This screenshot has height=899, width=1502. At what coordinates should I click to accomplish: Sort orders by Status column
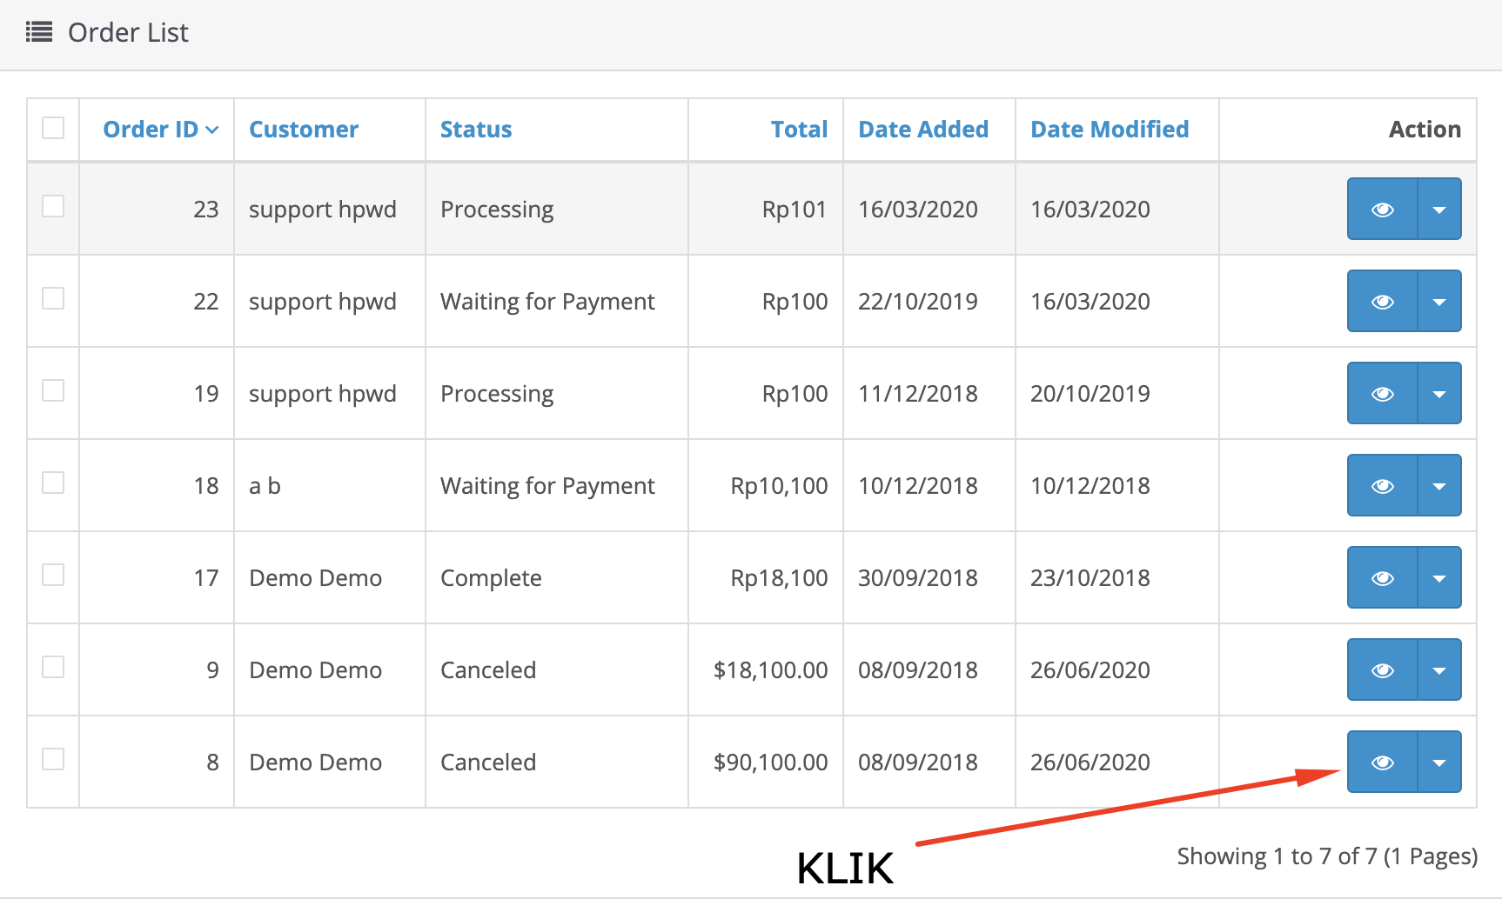pyautogui.click(x=476, y=130)
